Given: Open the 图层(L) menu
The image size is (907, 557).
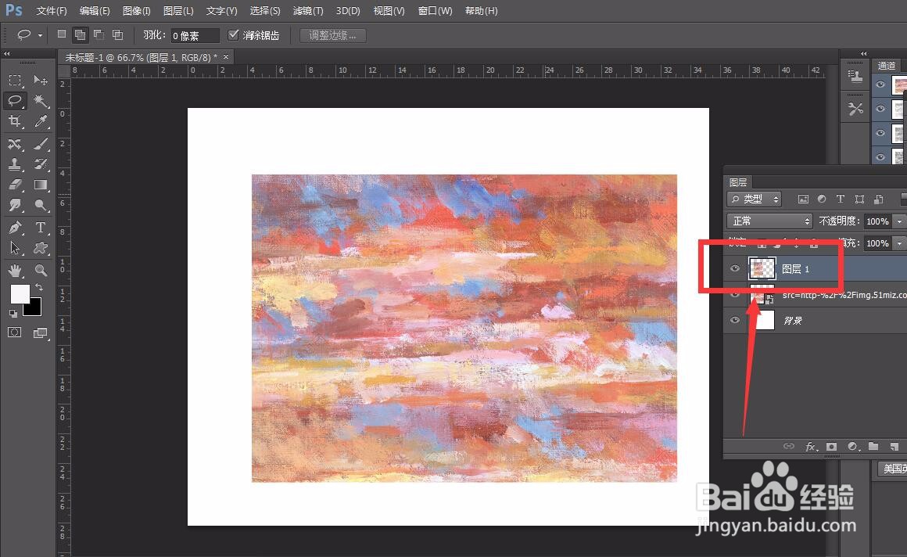Looking at the screenshot, I should (x=178, y=11).
